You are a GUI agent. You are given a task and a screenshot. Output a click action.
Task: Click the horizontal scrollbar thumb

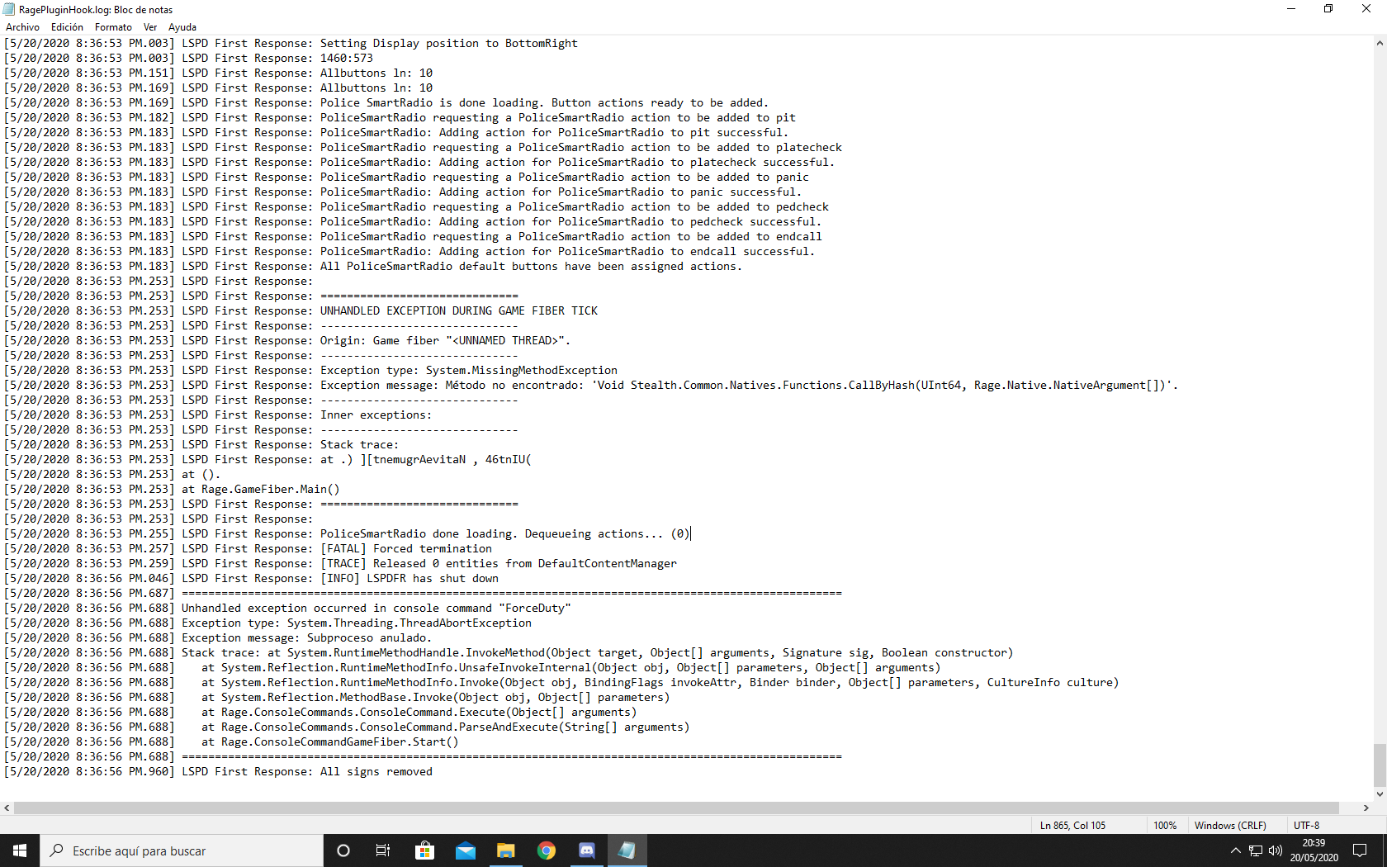(677, 808)
